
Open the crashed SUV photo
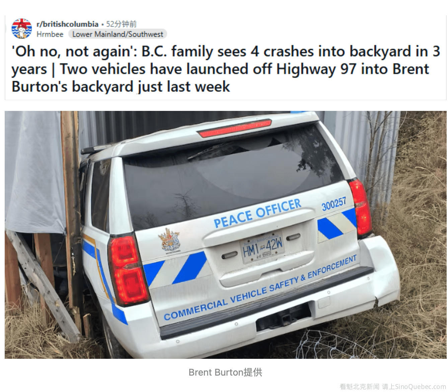pyautogui.click(x=225, y=235)
